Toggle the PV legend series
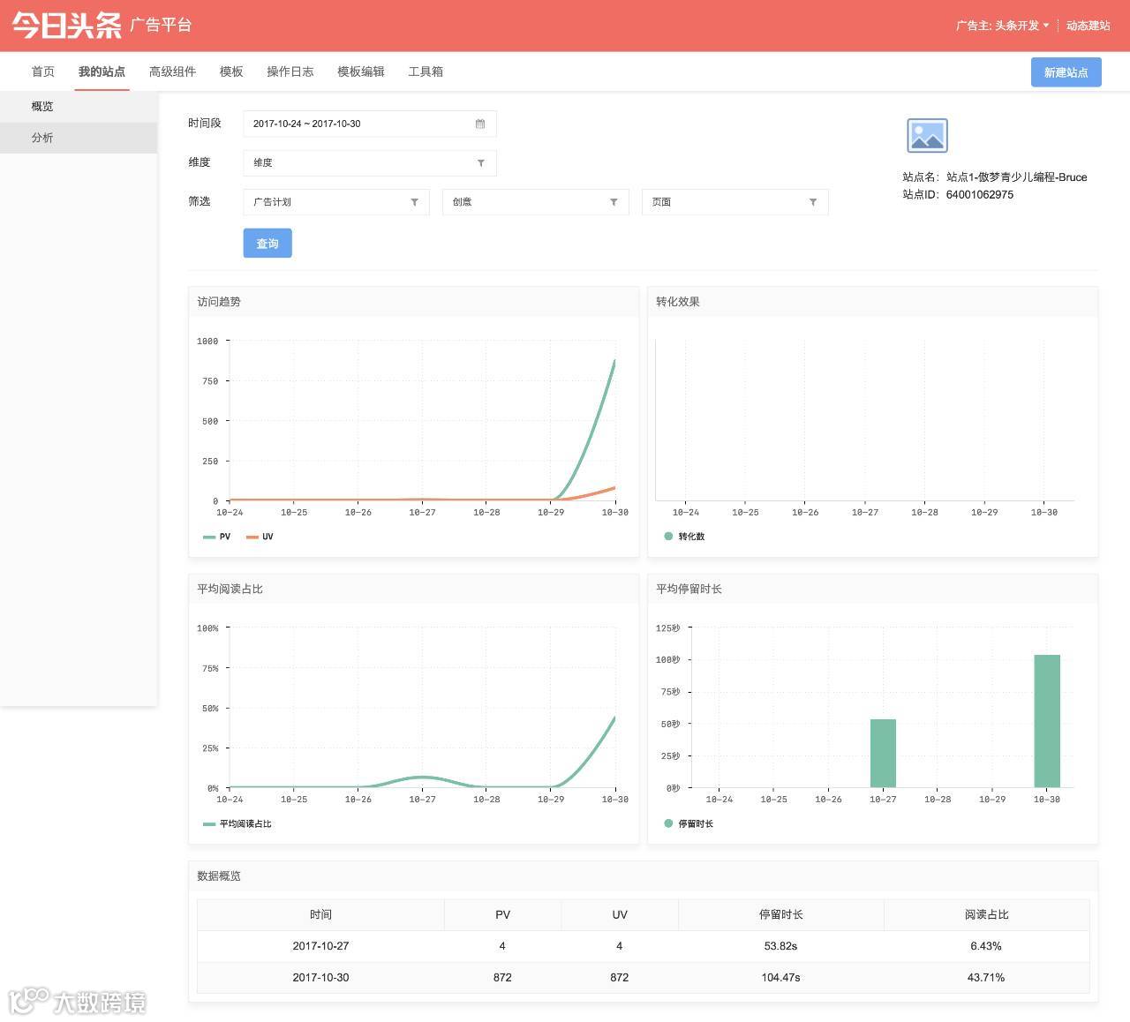Viewport: 1130px width, 1022px height. click(x=216, y=537)
